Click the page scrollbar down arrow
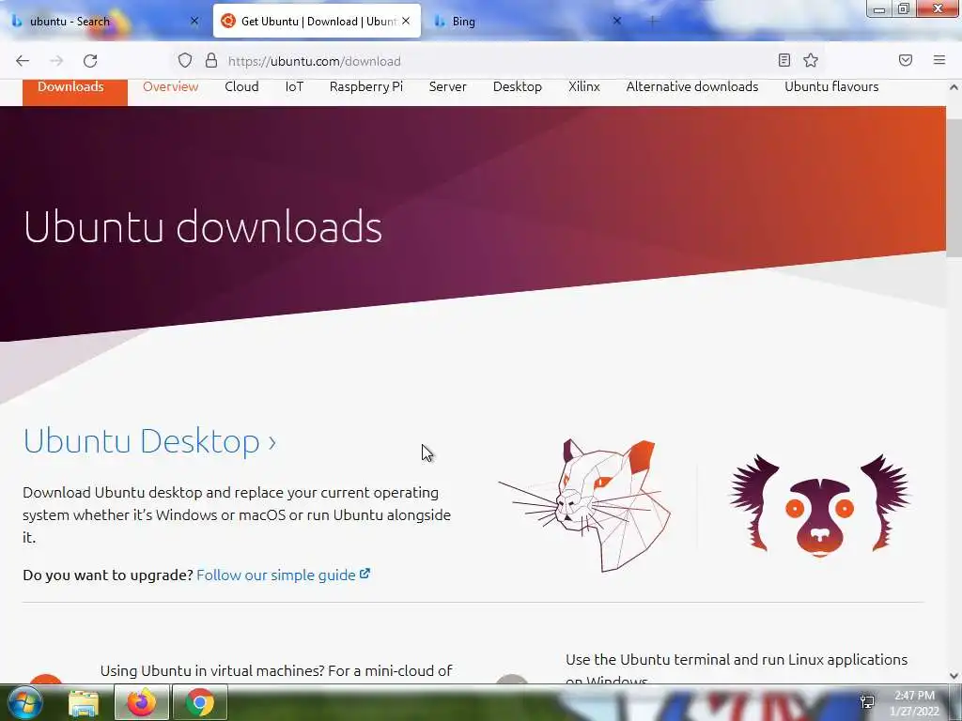 954,676
